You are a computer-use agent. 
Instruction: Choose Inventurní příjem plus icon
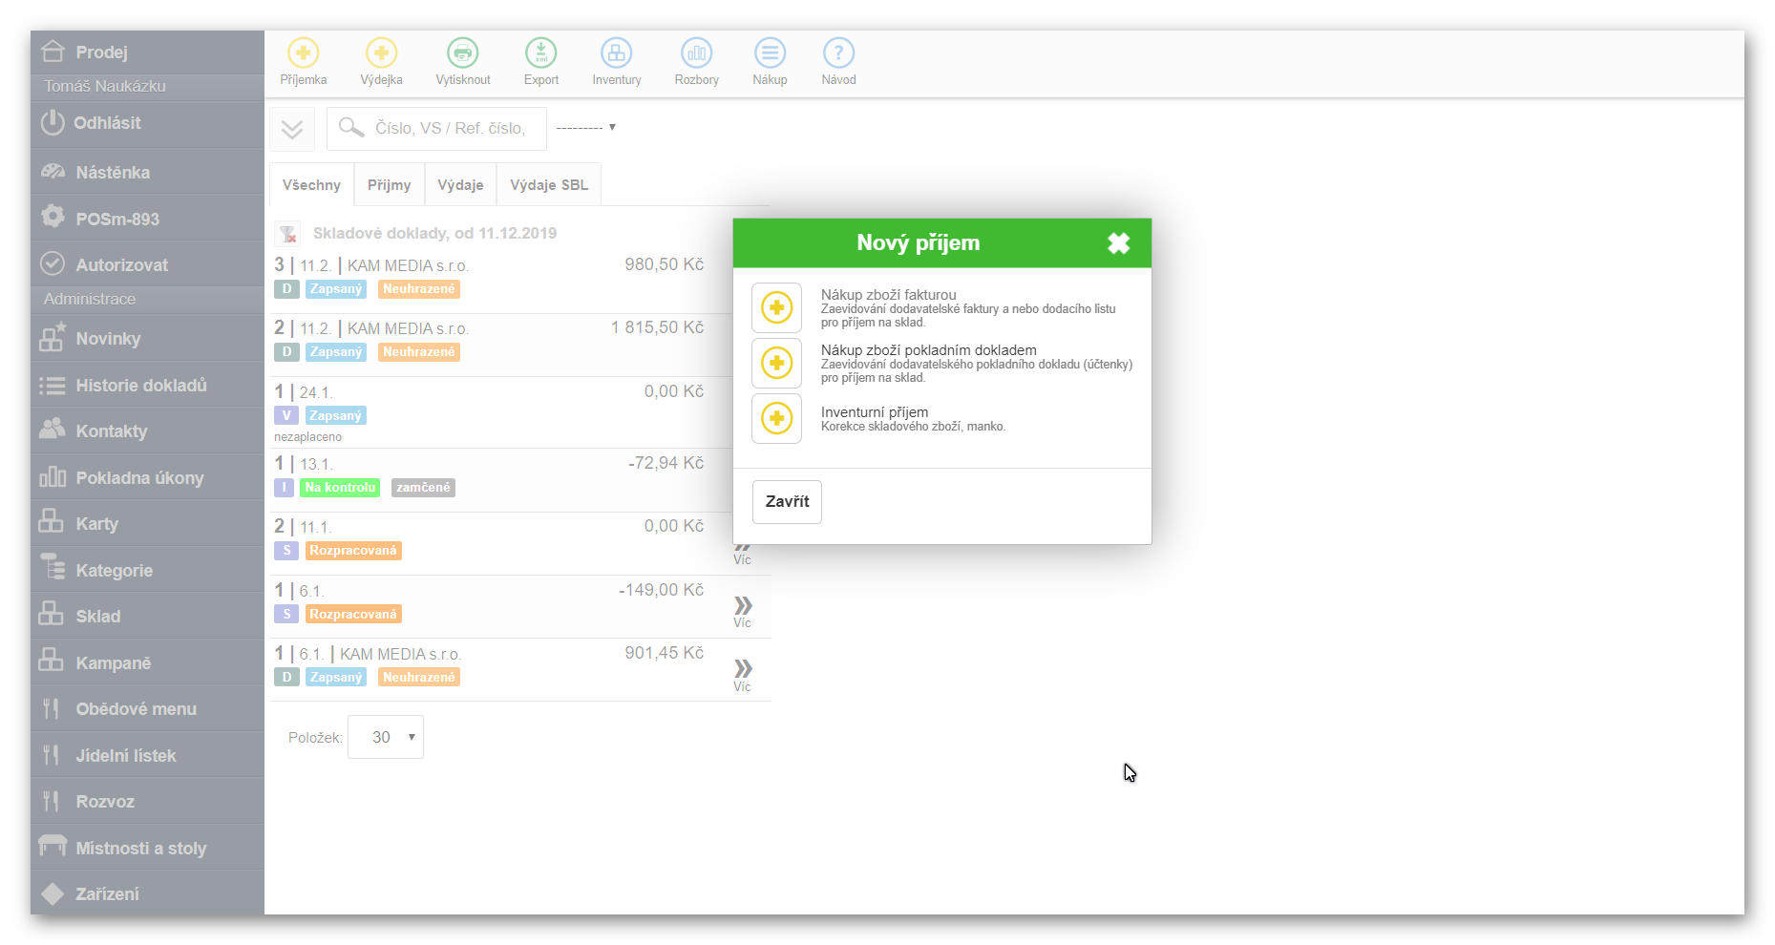click(776, 419)
